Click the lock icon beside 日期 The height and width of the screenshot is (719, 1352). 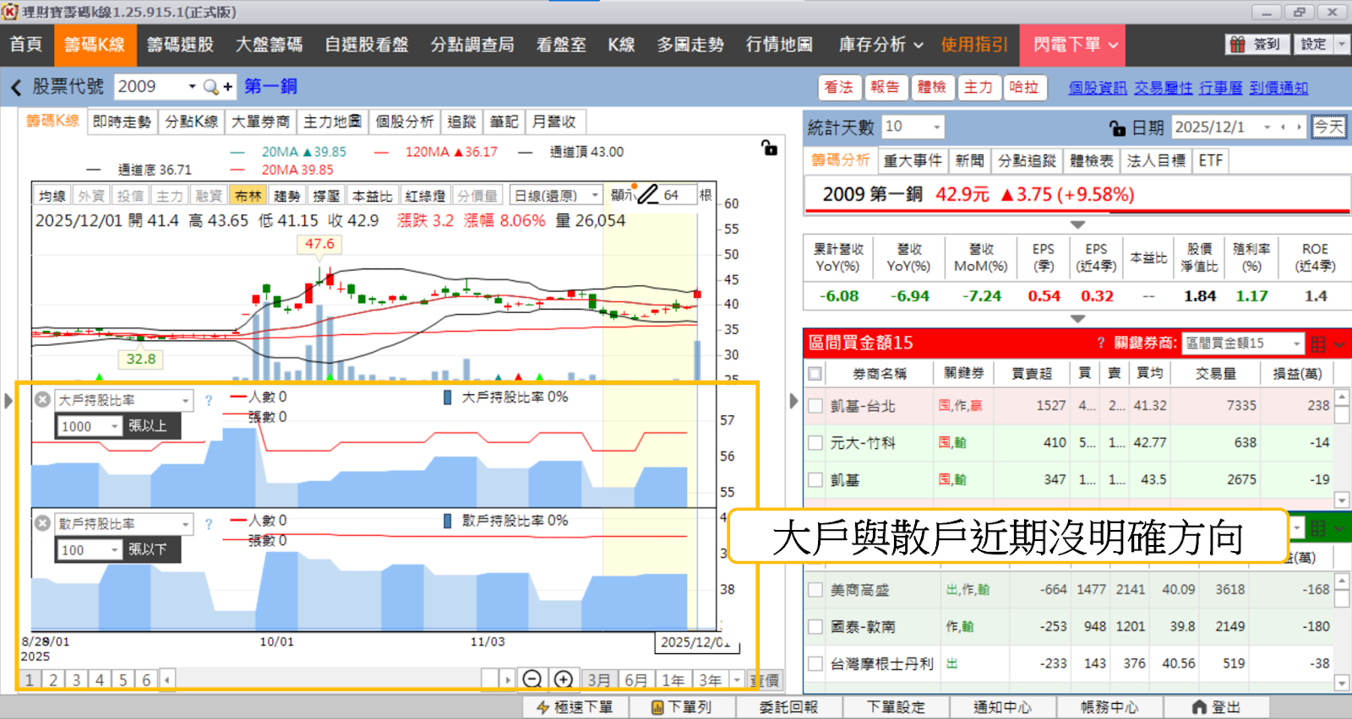pyautogui.click(x=1117, y=127)
